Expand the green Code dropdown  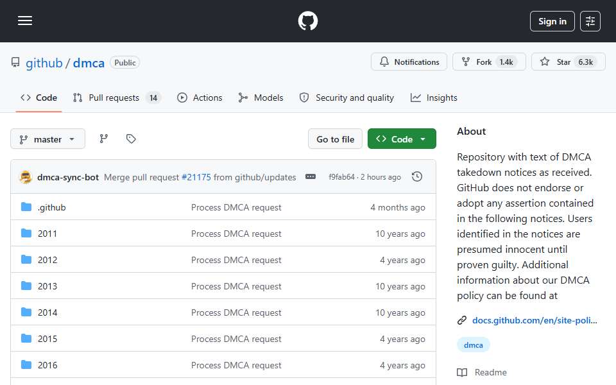coord(402,139)
